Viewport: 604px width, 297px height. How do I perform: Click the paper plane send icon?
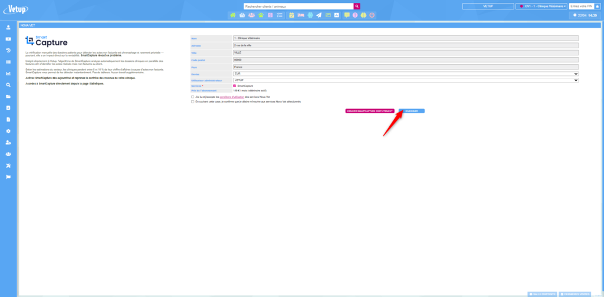coord(319,15)
